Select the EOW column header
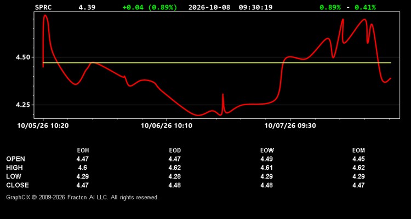 (x=266, y=151)
